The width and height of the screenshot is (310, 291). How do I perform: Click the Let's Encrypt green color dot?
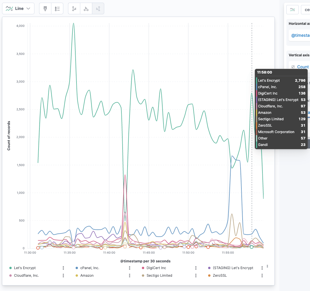click(11, 268)
